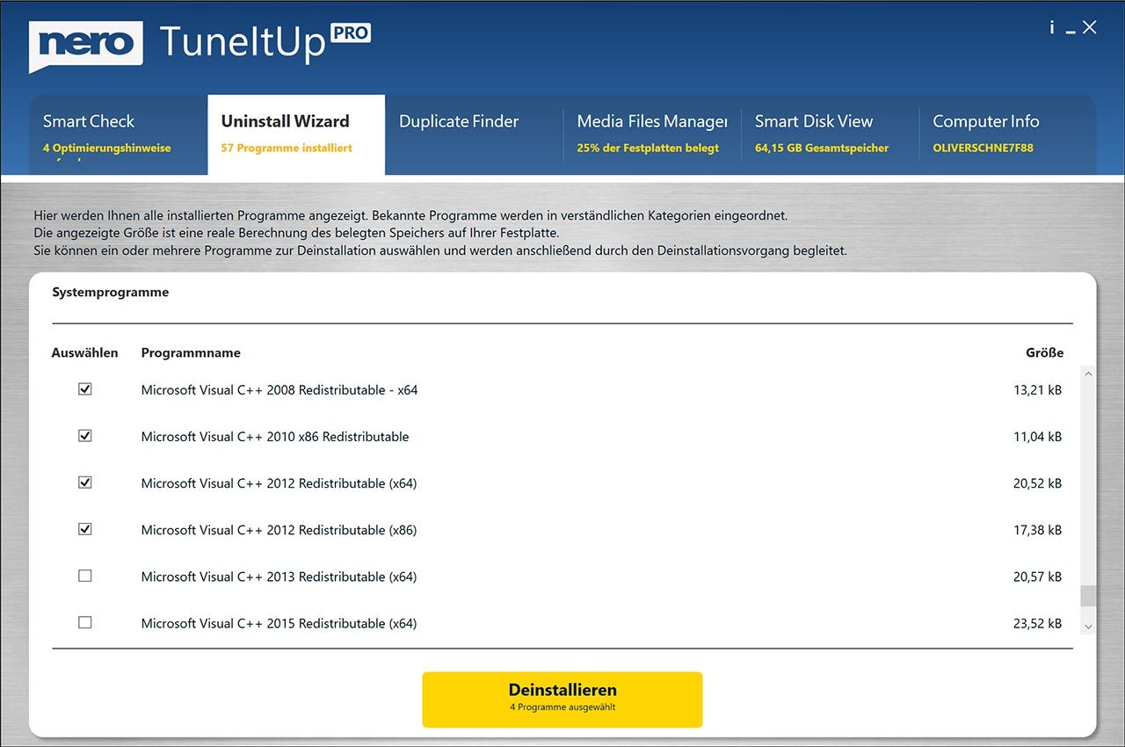Image resolution: width=1125 pixels, height=747 pixels.
Task: Click the TuneItUp PRO title text
Action: click(x=265, y=42)
